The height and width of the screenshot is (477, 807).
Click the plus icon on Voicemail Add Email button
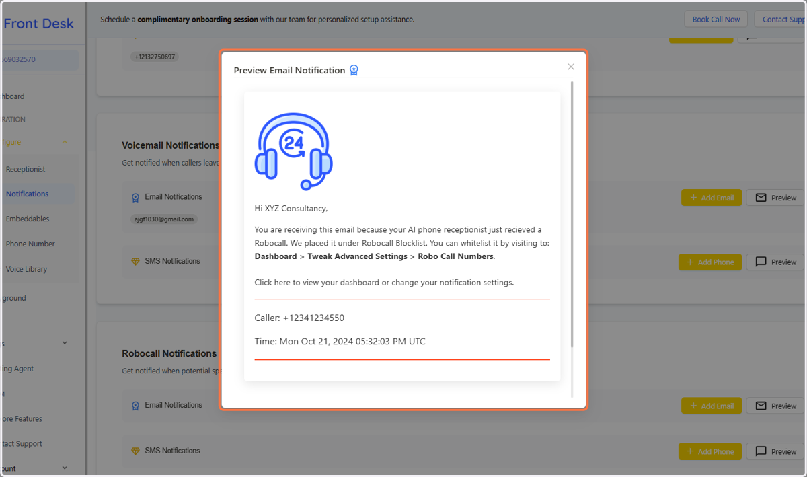[x=693, y=198]
